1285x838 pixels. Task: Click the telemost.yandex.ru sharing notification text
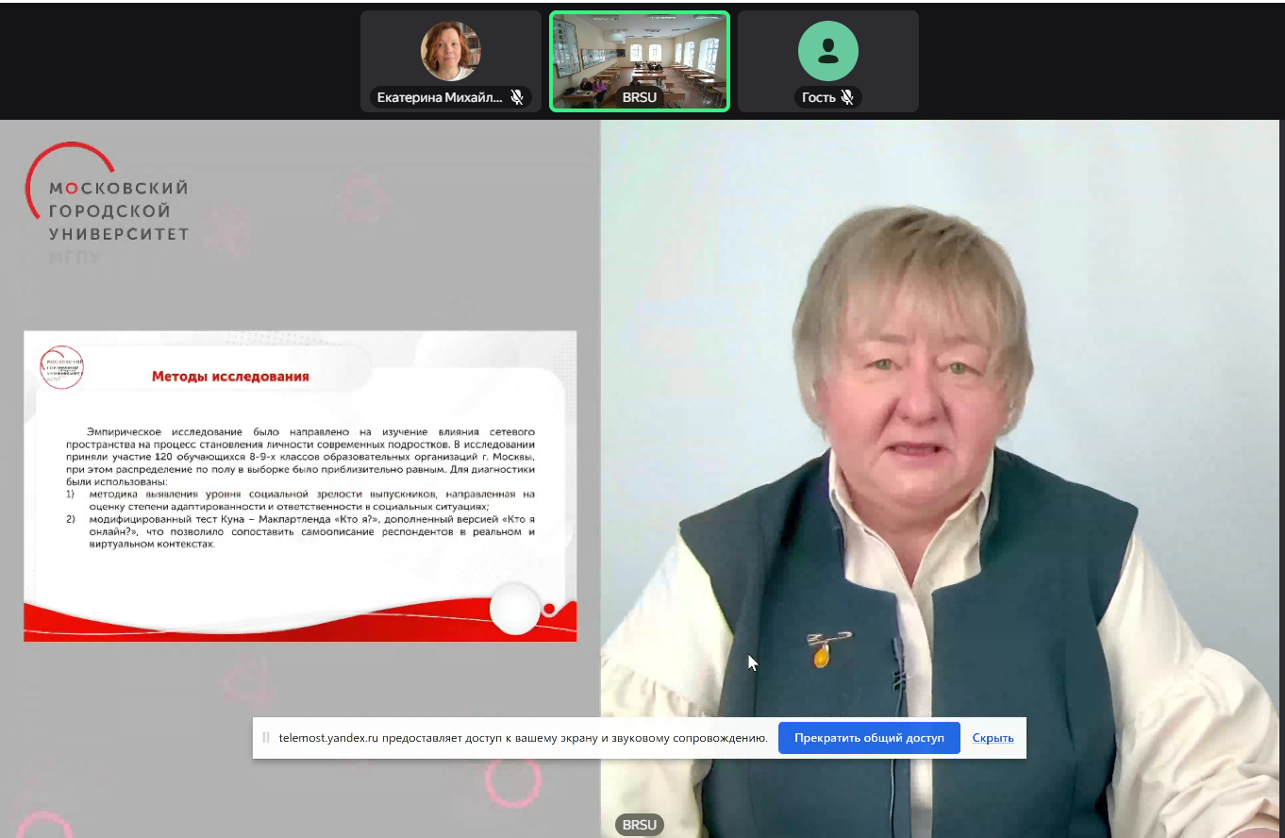[x=523, y=738]
